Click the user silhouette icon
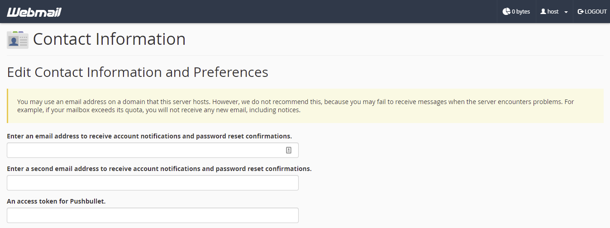The width and height of the screenshot is (610, 228). coord(543,12)
